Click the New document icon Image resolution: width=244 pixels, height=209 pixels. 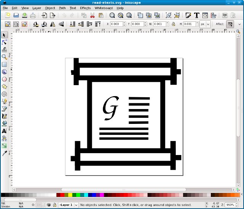click(8, 15)
